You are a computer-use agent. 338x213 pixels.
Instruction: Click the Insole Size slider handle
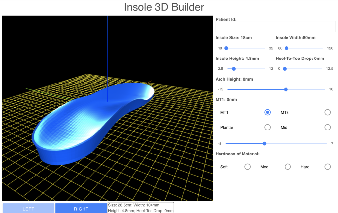pyautogui.click(x=226, y=48)
